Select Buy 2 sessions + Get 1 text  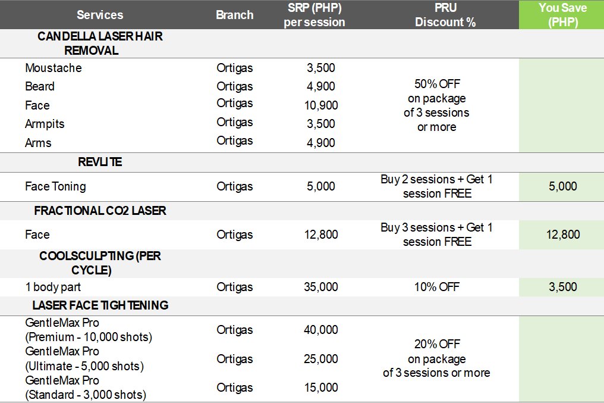(x=437, y=186)
